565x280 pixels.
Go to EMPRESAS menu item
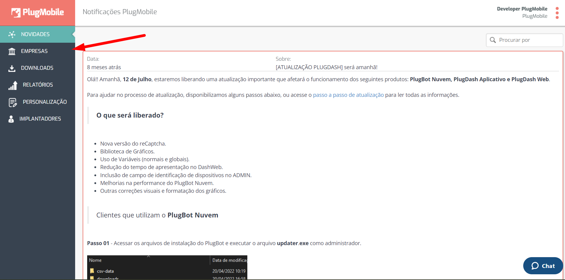click(38, 51)
